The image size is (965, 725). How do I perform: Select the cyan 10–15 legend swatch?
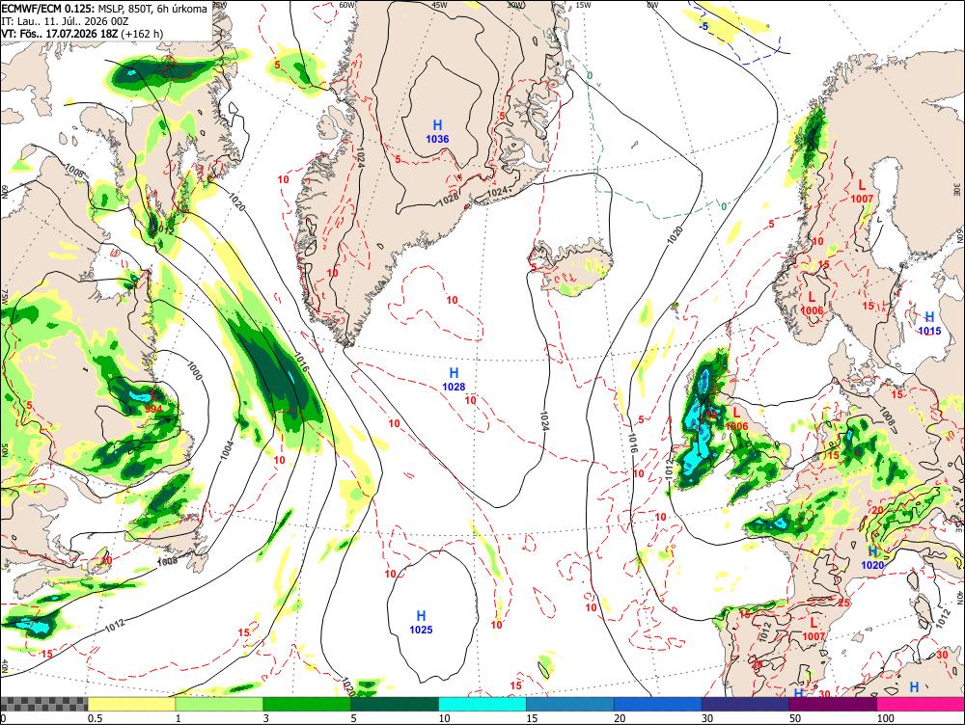482,704
